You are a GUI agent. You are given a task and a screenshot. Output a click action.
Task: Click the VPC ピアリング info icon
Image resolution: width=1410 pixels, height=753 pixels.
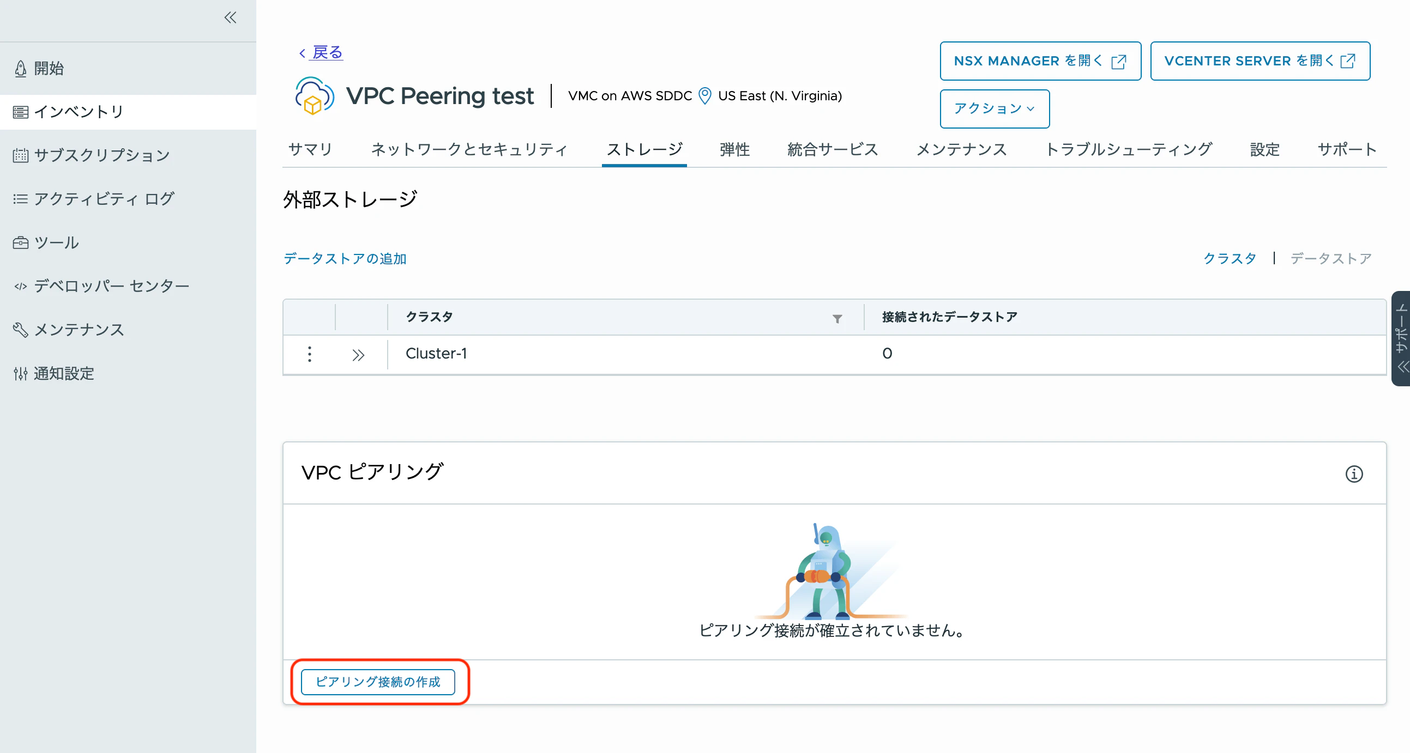pyautogui.click(x=1354, y=473)
